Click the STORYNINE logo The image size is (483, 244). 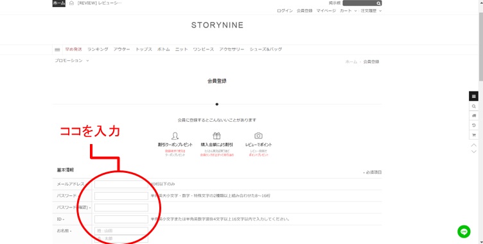tap(217, 25)
